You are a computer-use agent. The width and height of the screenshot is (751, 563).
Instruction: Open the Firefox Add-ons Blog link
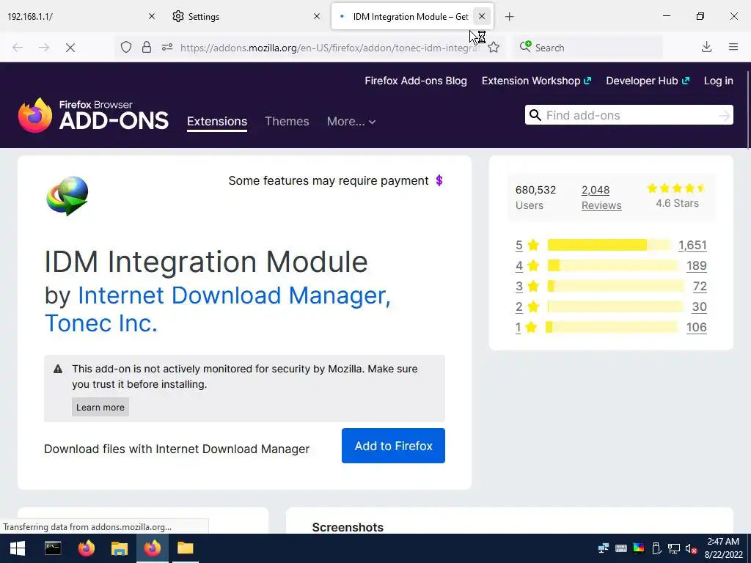click(x=416, y=81)
